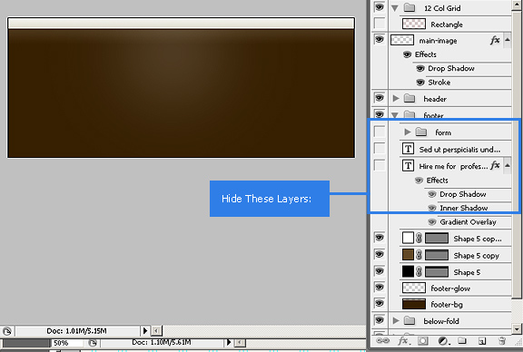Toggle main-image Drop Shadow effect visibility

420,68
